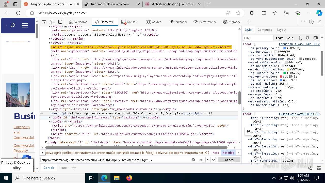Expand the collapsed script node

click(50, 39)
